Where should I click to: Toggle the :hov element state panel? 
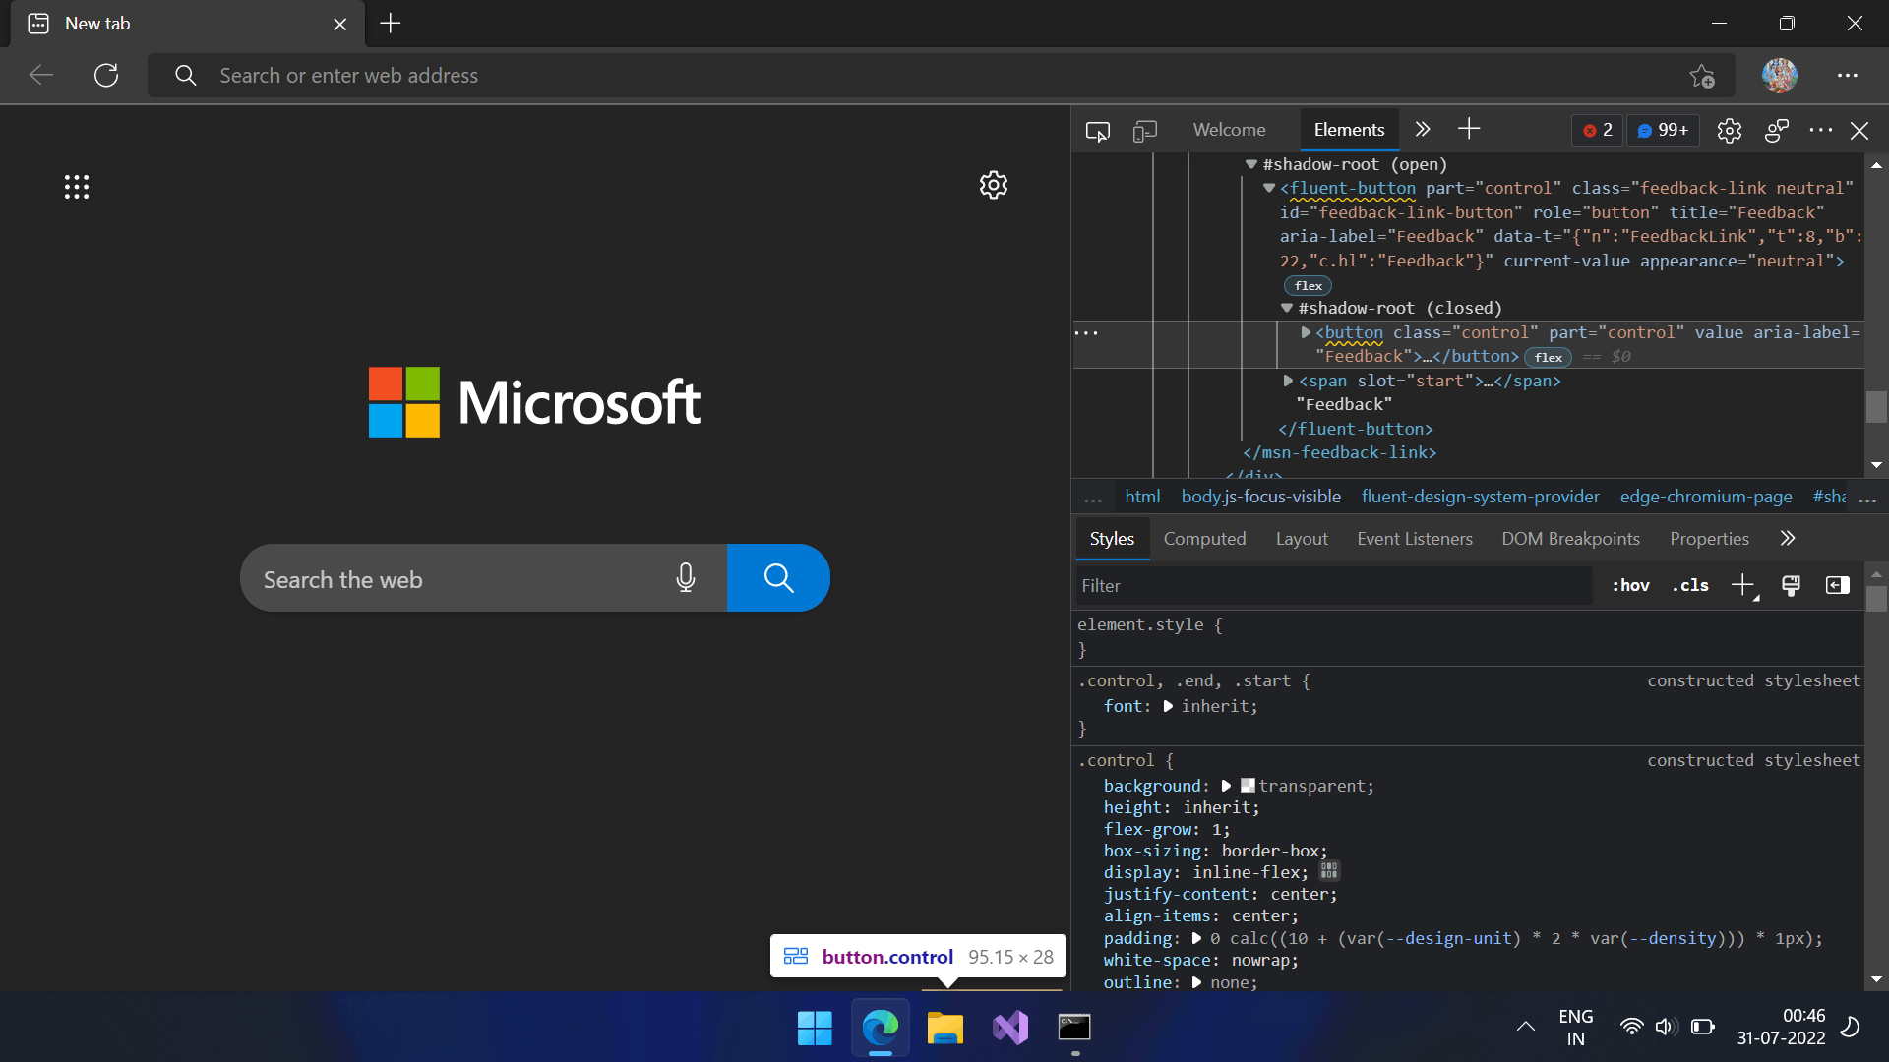(x=1630, y=586)
